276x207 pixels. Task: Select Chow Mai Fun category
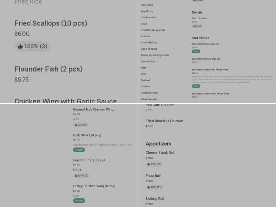pyautogui.click(x=149, y=42)
